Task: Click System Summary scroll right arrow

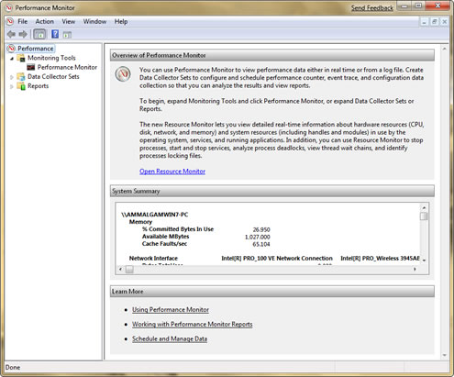Action: point(415,269)
